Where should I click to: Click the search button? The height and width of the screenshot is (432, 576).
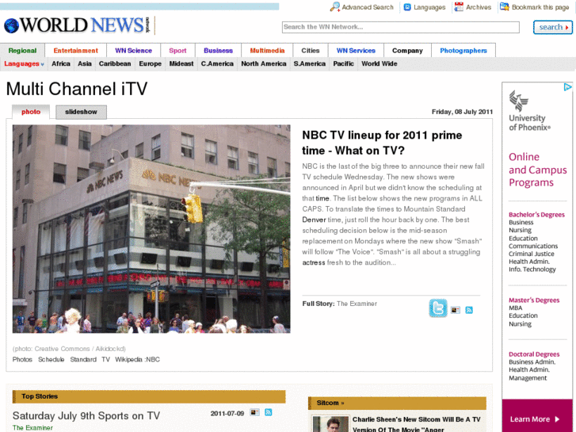[x=552, y=27]
